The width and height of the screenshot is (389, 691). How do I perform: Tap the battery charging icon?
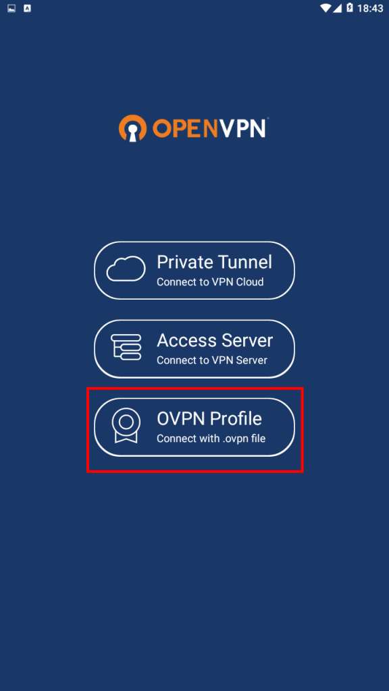[350, 8]
